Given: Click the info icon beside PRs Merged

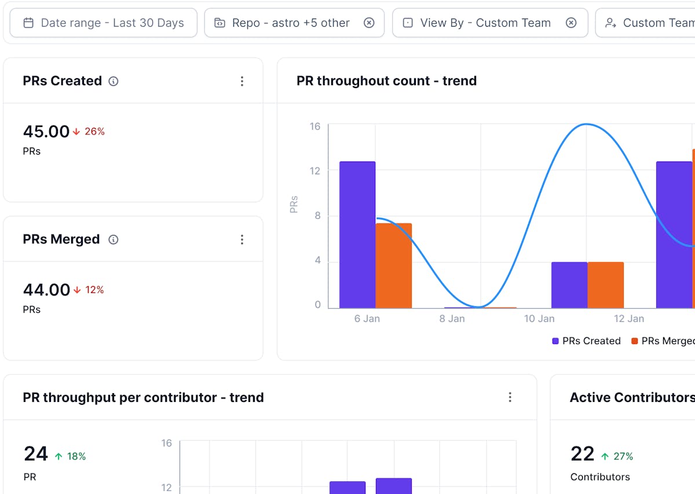Looking at the screenshot, I should [x=114, y=239].
